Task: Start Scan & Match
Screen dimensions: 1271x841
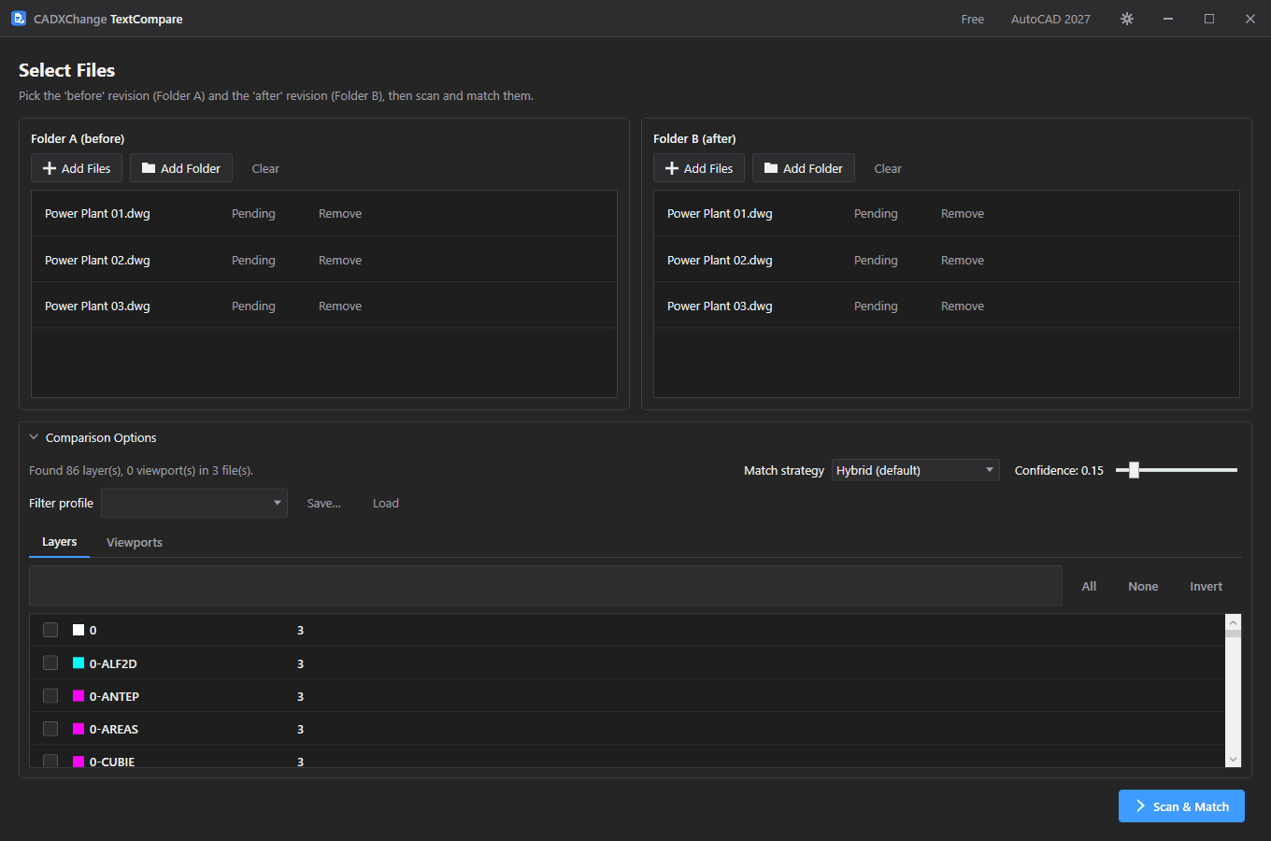Action: [x=1181, y=806]
